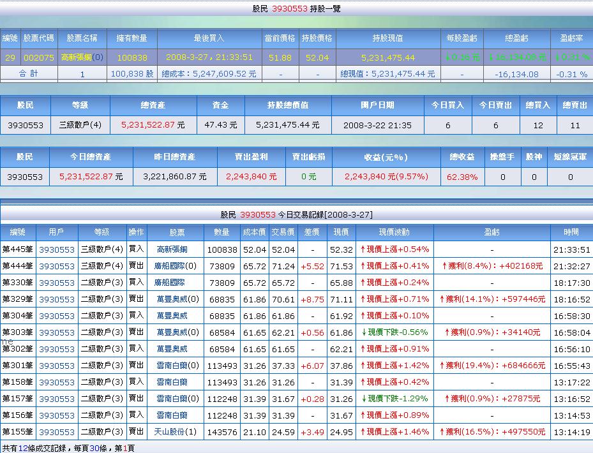Click the red 3930553 ID in the 持股一覽 title
The image size is (593, 453).
tap(290, 9)
